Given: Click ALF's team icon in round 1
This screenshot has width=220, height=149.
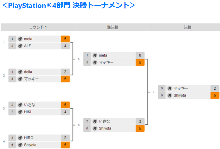Looking at the screenshot, I should [20, 46].
